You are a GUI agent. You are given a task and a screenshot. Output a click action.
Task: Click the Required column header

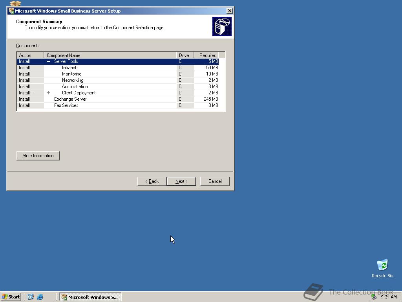(x=206, y=55)
